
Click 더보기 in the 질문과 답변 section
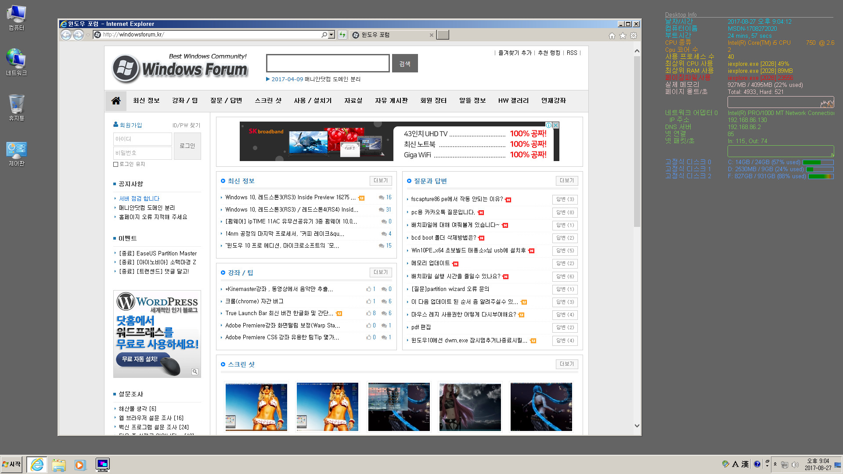[567, 180]
